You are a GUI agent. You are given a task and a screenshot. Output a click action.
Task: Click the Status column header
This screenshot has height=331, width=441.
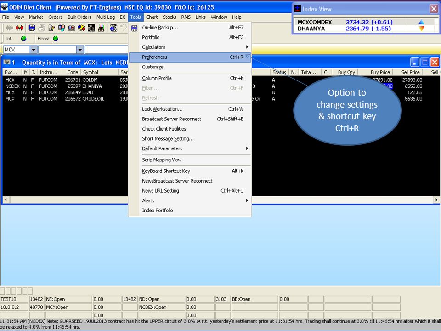coord(280,72)
